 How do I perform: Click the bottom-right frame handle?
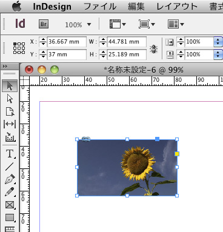[177, 196]
